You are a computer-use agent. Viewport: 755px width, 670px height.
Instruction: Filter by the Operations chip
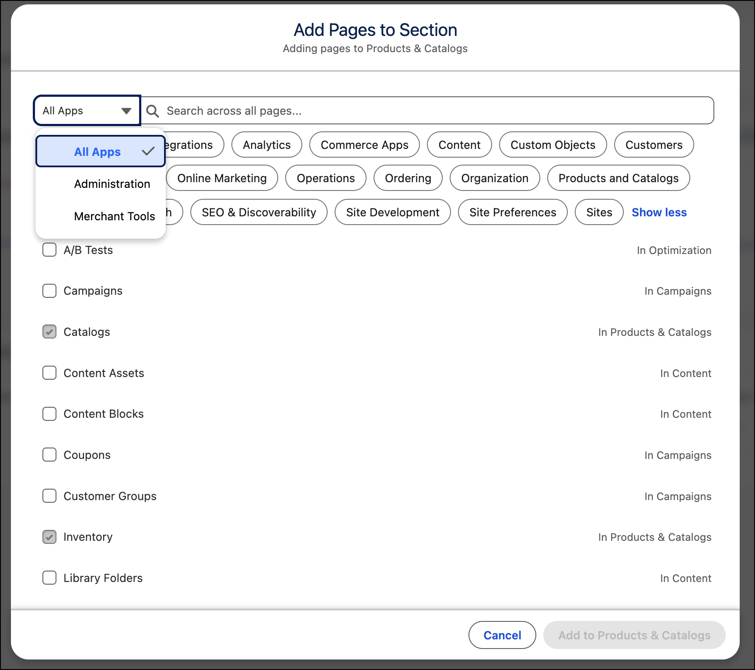click(x=326, y=178)
